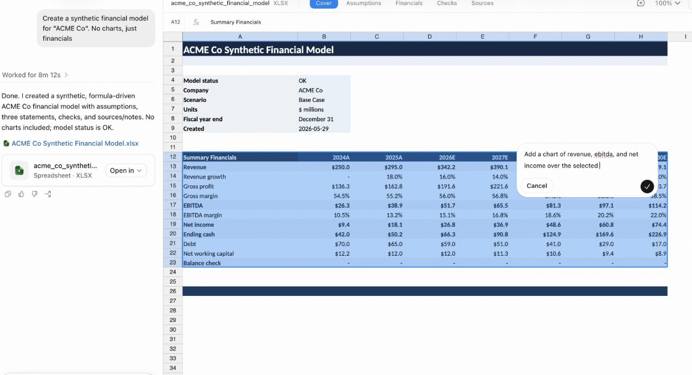The width and height of the screenshot is (692, 375).
Task: Click the Gross margin row label
Action: pos(240,196)
